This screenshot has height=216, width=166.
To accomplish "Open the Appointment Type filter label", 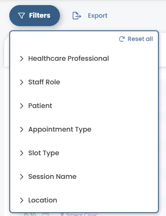I will coord(60,130).
